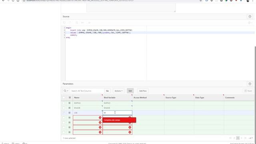256x144 pixels.
Task: Click the EMPNO Bind Variable cell
Action: (117, 103)
